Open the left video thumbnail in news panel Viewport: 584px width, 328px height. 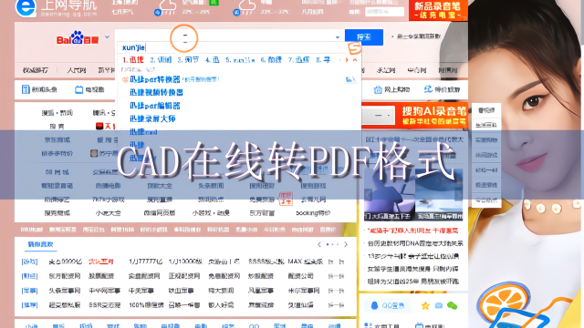click(x=389, y=195)
